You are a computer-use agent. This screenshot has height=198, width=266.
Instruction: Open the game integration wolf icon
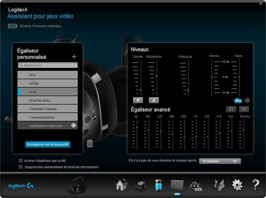219,185
